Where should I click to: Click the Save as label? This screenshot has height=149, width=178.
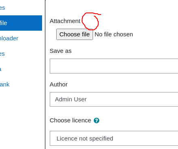[61, 51]
